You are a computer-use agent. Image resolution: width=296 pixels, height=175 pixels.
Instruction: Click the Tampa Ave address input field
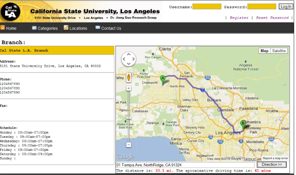185,165
